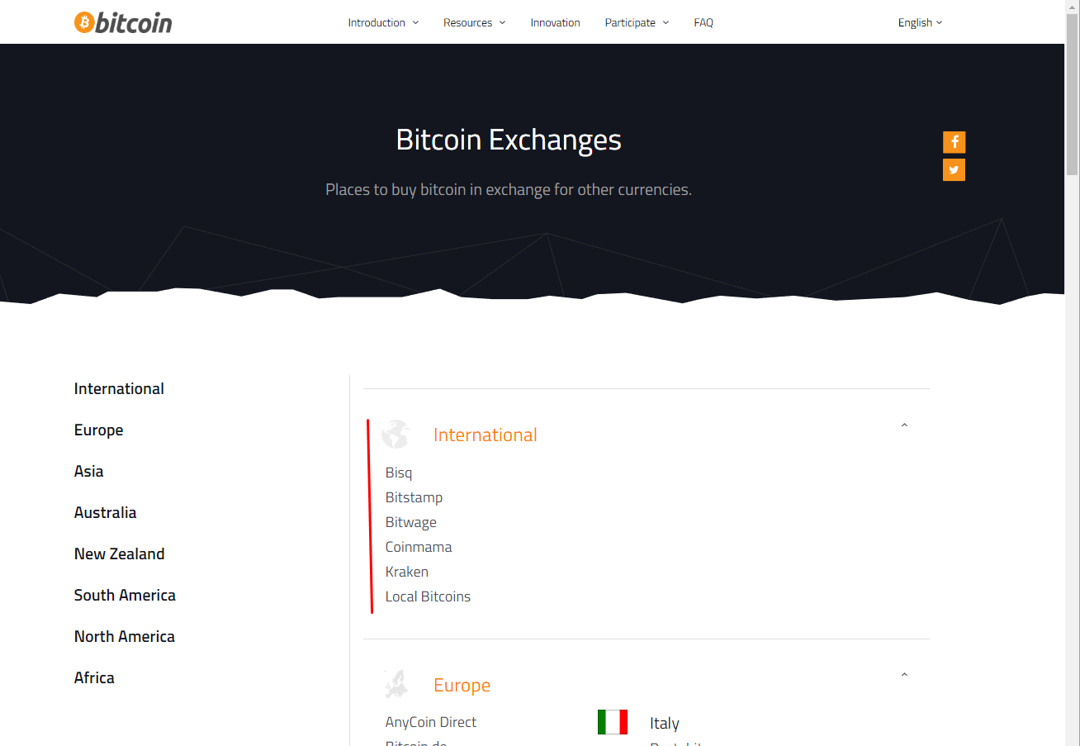
Task: Open the Resources dropdown menu
Action: (x=475, y=22)
